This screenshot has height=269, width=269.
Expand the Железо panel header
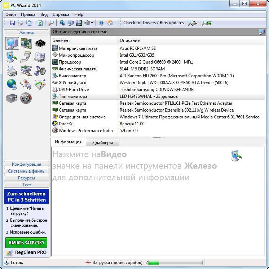tap(27, 32)
